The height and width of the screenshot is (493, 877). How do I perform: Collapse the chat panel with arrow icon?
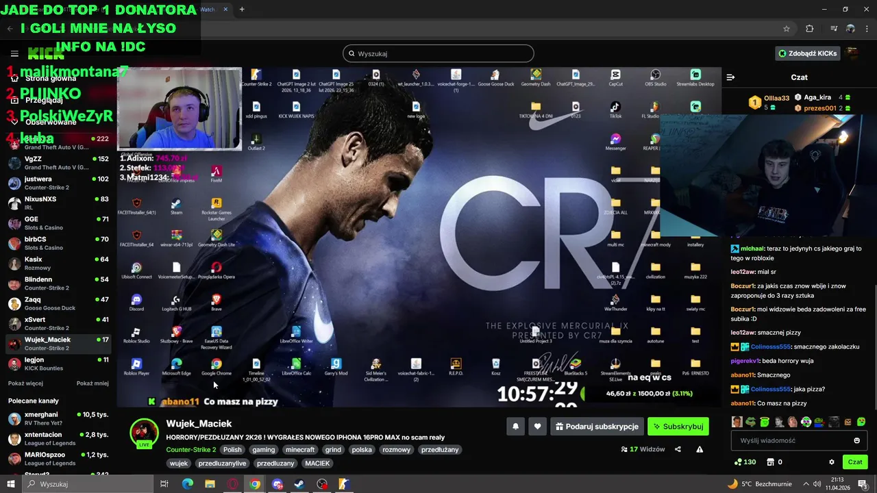click(x=730, y=77)
